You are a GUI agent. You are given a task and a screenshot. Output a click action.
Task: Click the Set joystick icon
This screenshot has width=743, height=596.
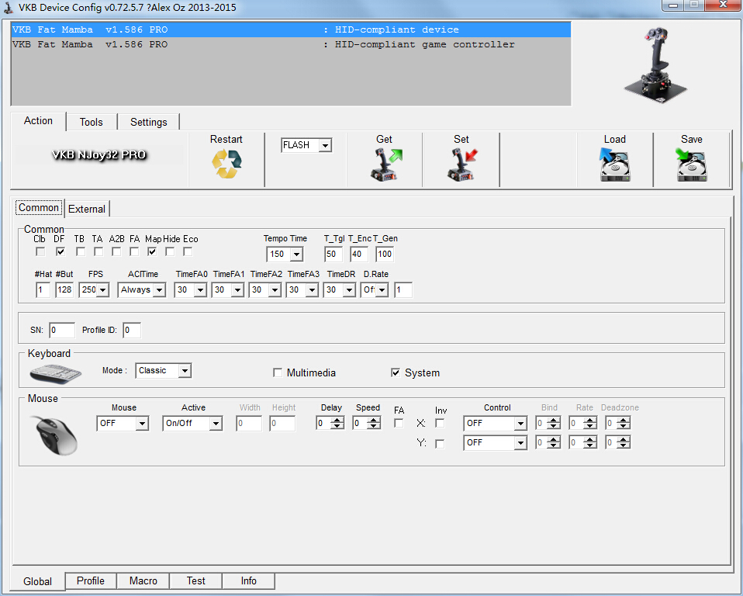[x=462, y=164]
